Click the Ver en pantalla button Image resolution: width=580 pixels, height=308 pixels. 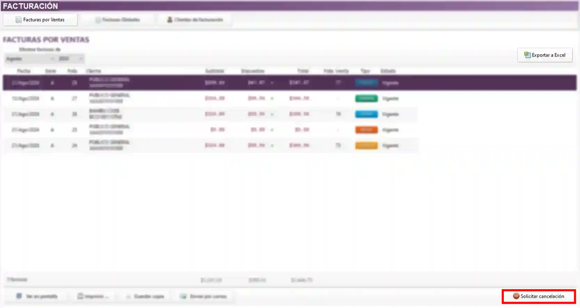pos(37,297)
